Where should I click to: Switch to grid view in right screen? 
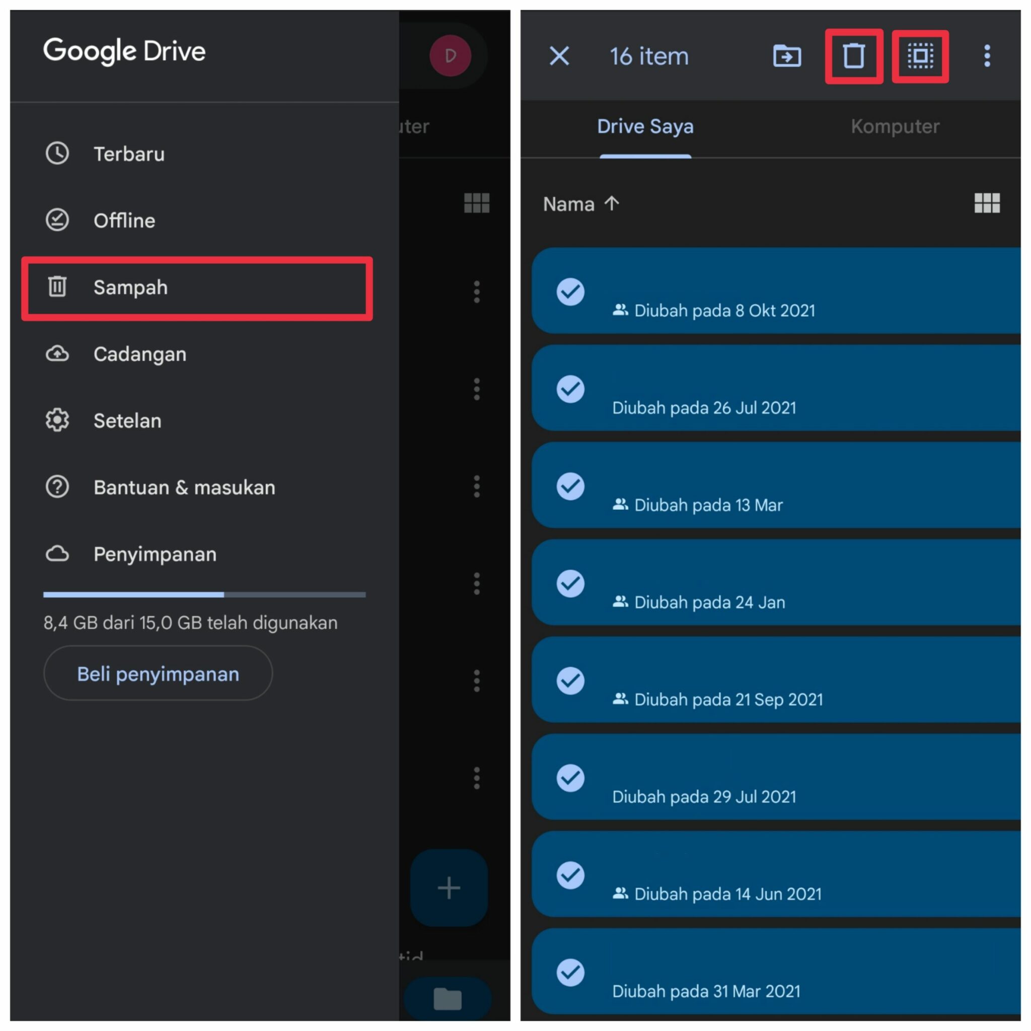[987, 203]
